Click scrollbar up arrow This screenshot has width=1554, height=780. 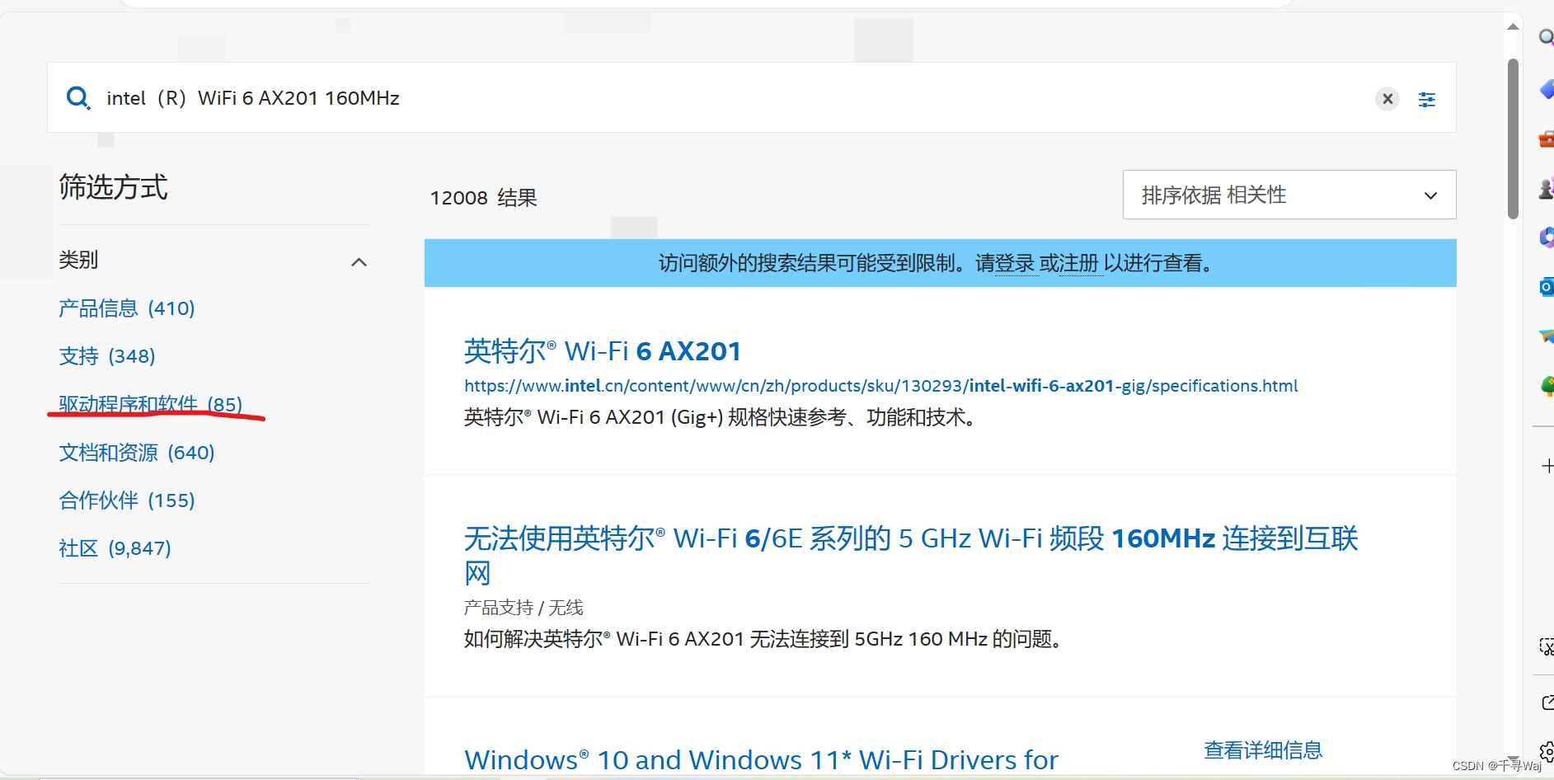tap(1513, 27)
